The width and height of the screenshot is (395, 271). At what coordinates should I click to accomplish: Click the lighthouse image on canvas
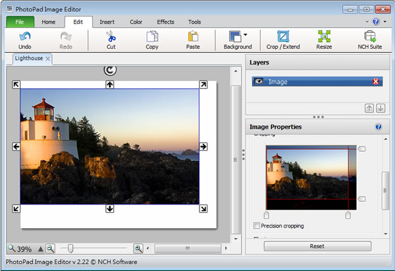click(x=109, y=146)
